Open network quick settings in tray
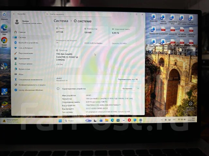Image resolution: width=209 pixels, height=156 pixels. tap(179, 120)
